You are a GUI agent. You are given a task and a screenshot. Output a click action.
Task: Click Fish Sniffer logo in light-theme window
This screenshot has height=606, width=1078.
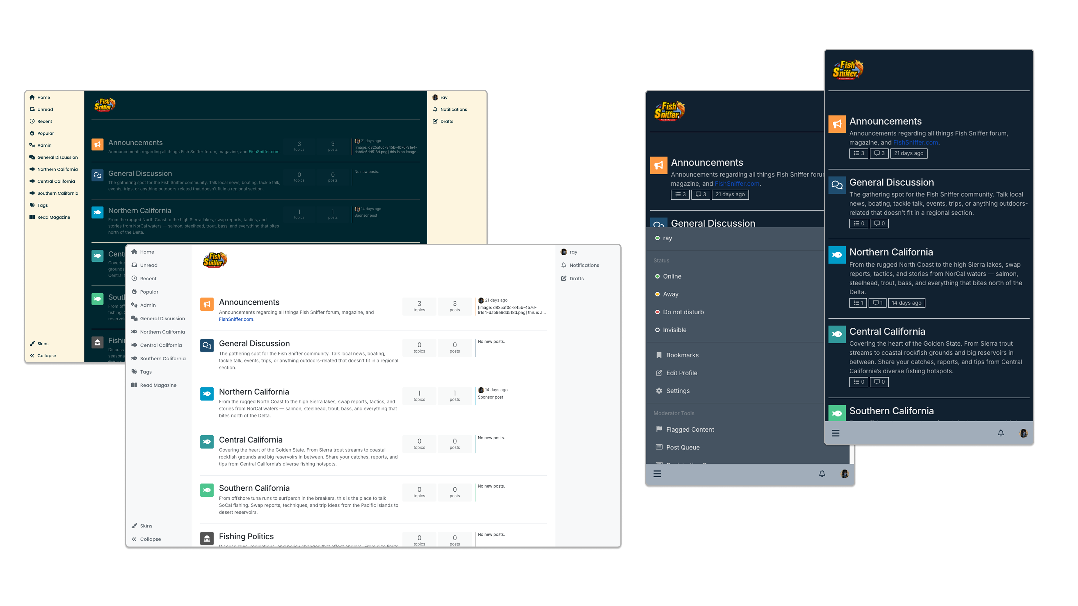(x=215, y=260)
